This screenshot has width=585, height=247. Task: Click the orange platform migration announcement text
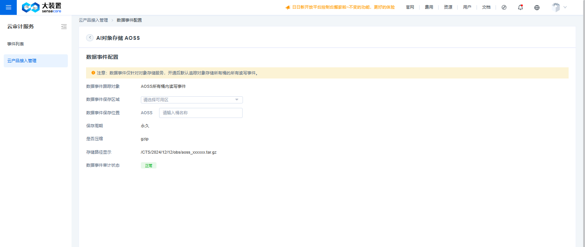[343, 7]
